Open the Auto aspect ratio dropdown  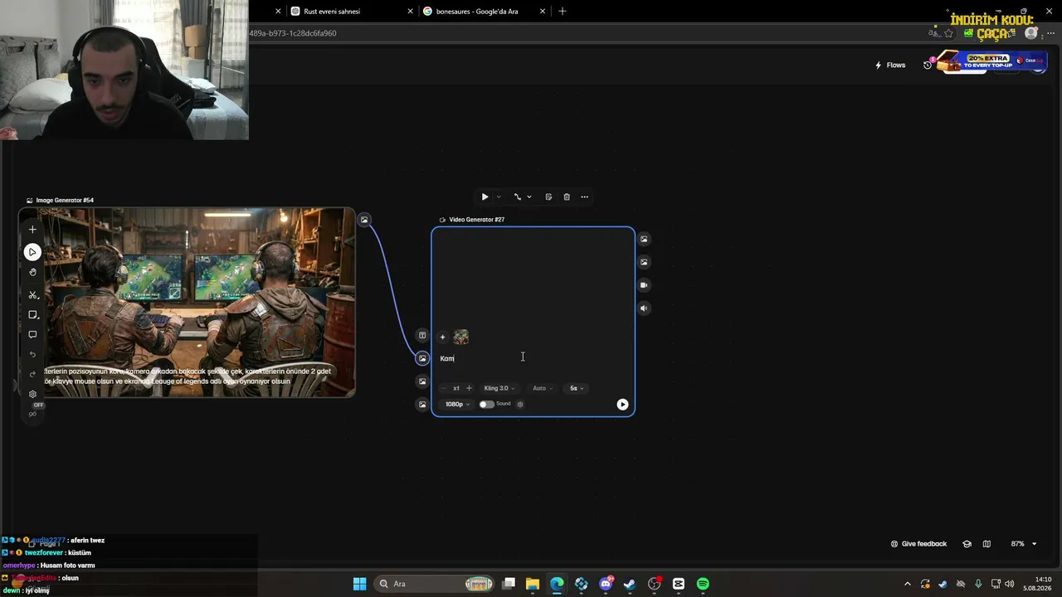543,388
